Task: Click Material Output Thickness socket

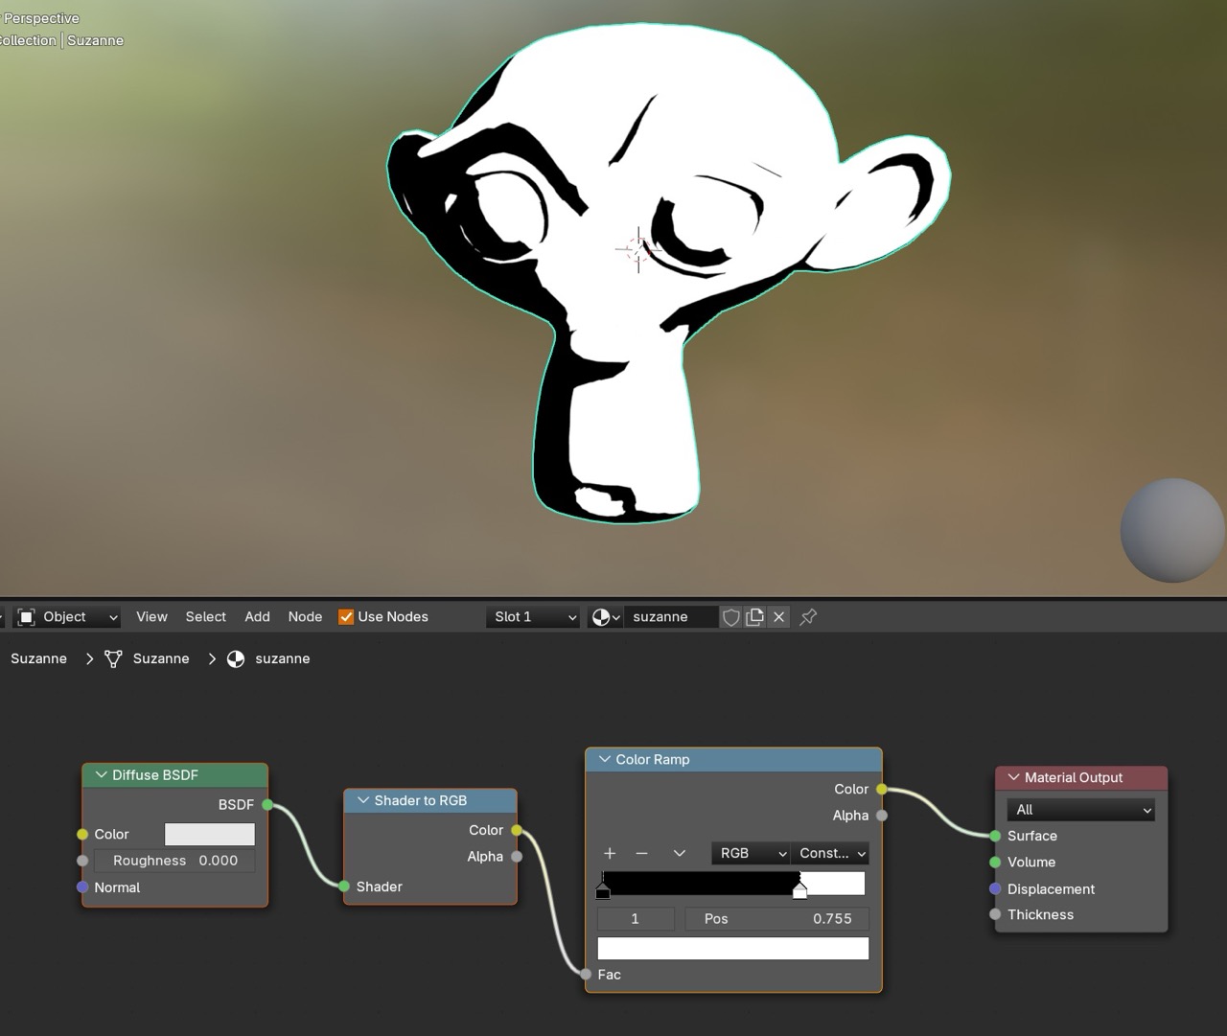Action: click(x=995, y=914)
